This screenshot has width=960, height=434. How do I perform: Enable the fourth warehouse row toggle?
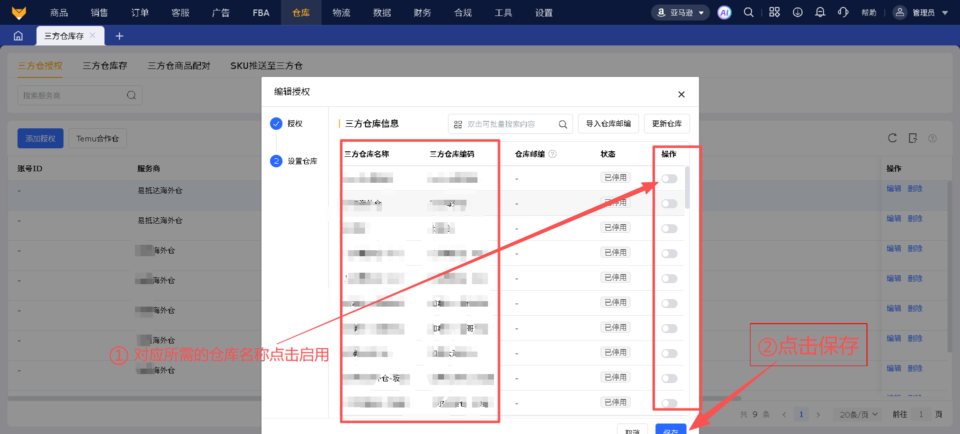tap(669, 254)
